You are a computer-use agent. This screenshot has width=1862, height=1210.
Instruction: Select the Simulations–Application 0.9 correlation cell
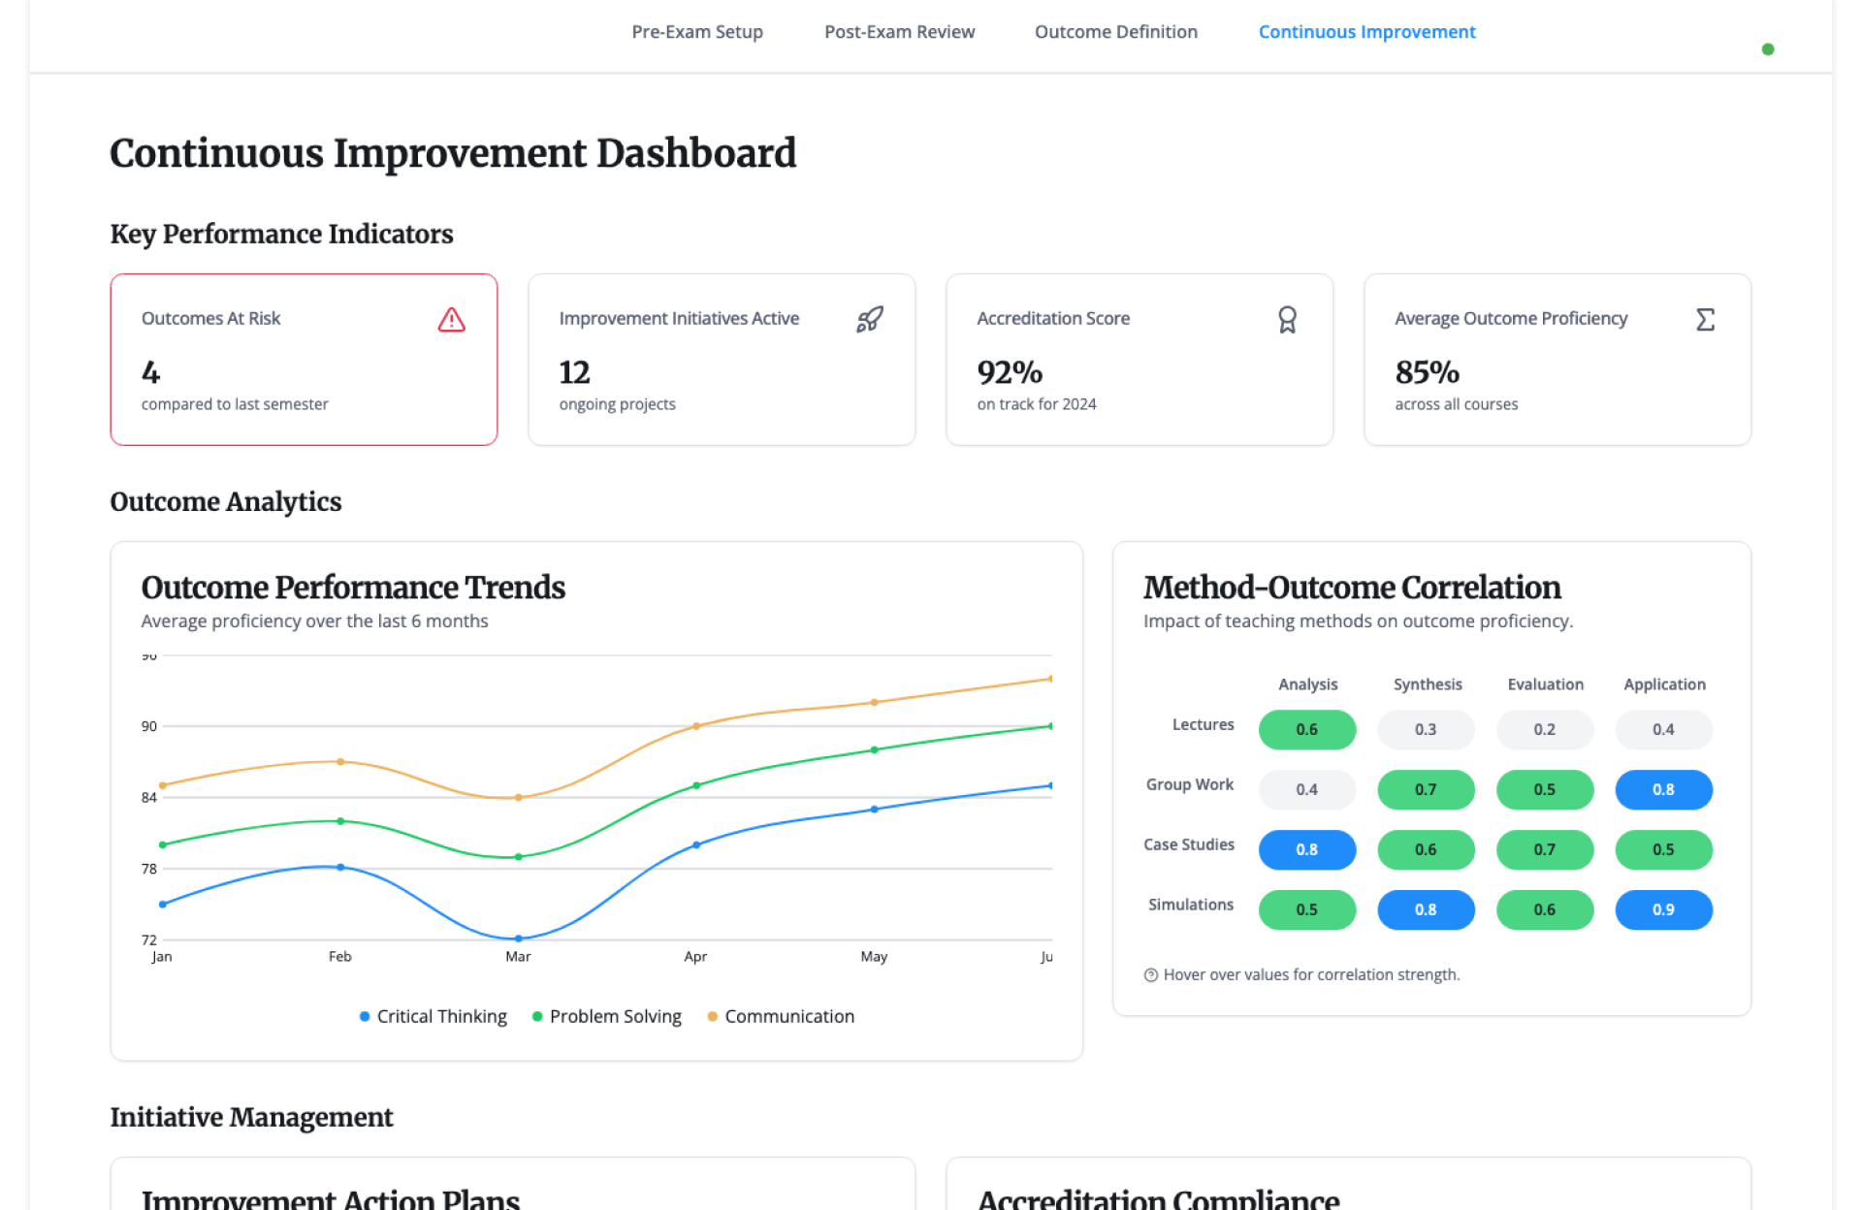tap(1663, 909)
